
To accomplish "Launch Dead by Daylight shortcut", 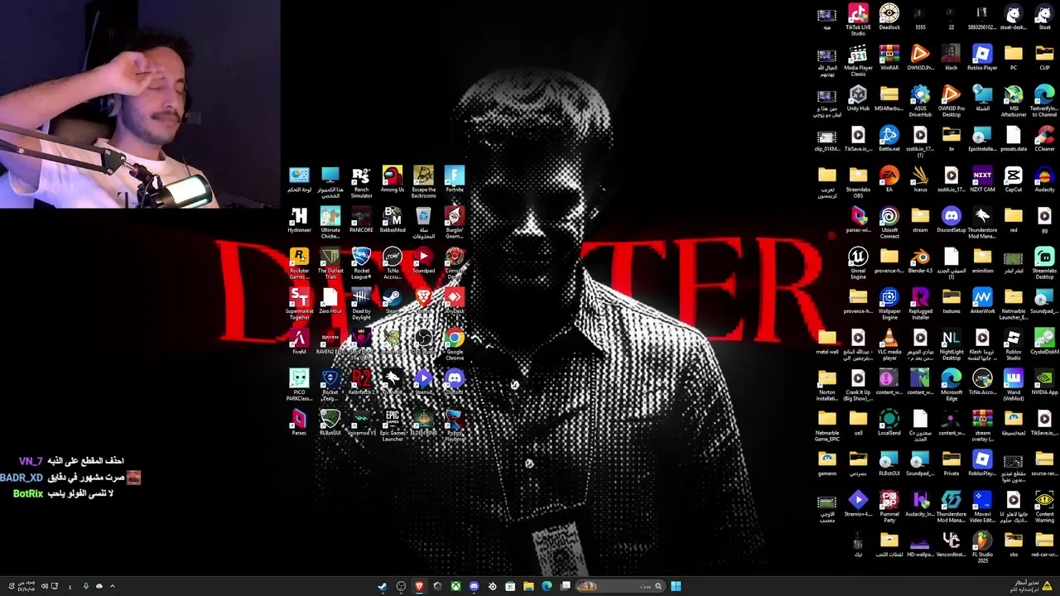I will pos(361,305).
